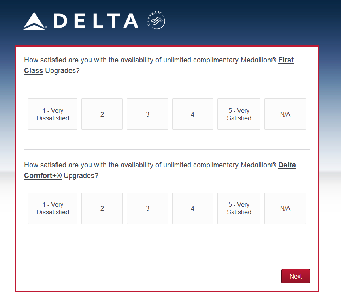Choose rating 3 for Delta Comfort+ upgrades
The width and height of the screenshot is (341, 307).
point(147,208)
